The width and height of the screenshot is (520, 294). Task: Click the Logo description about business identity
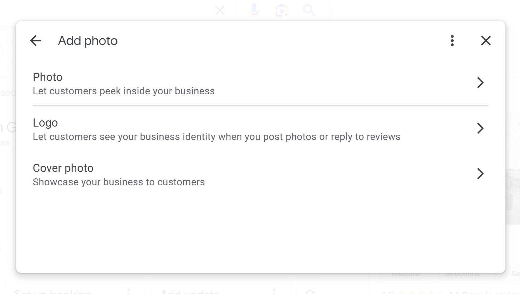(x=217, y=137)
